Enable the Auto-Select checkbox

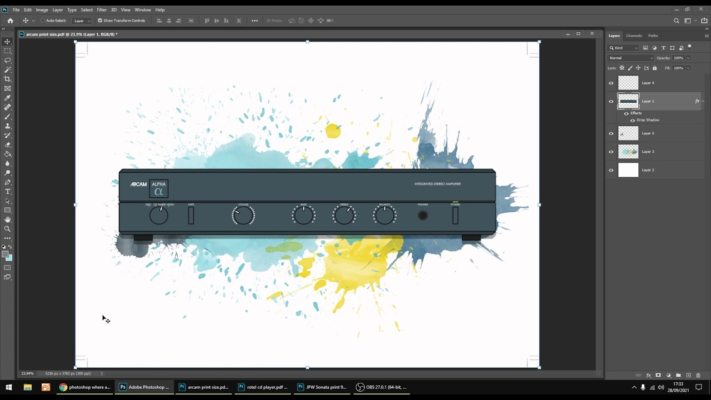point(43,21)
